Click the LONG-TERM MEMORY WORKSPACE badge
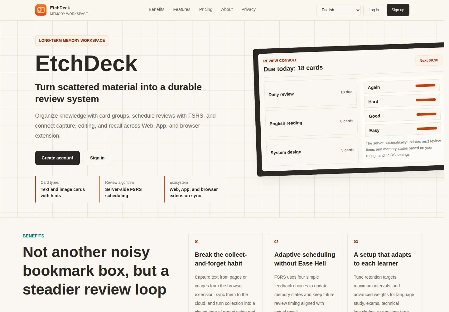 72,41
